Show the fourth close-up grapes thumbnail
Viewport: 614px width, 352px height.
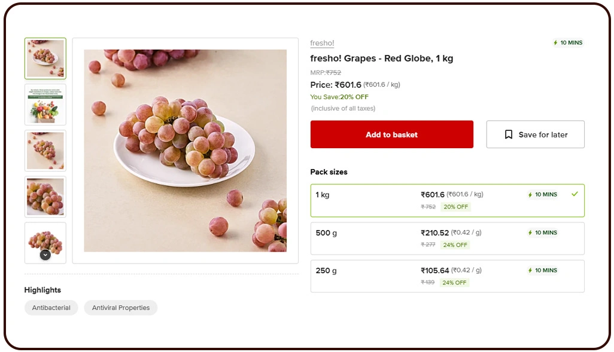pos(45,197)
